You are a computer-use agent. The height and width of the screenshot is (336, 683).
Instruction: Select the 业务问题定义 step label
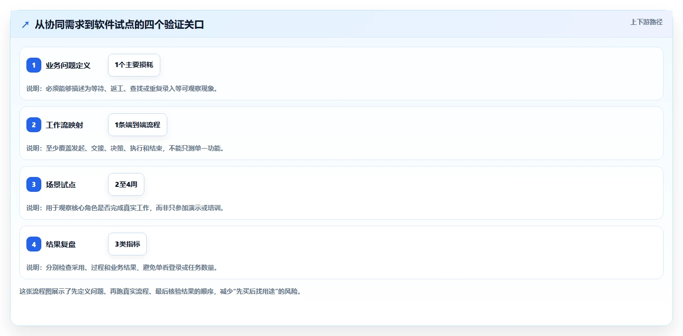68,65
